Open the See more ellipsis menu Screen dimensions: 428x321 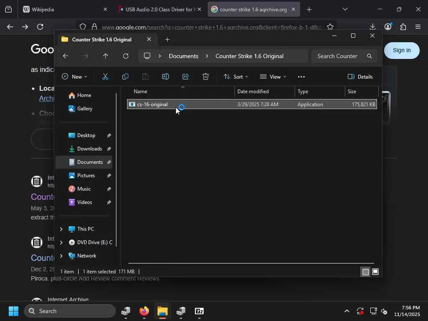coord(301,77)
